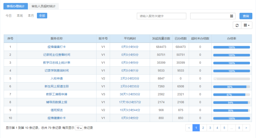The image size is (256, 138).
Task: Click the 查询 button
Action: tap(246, 16)
